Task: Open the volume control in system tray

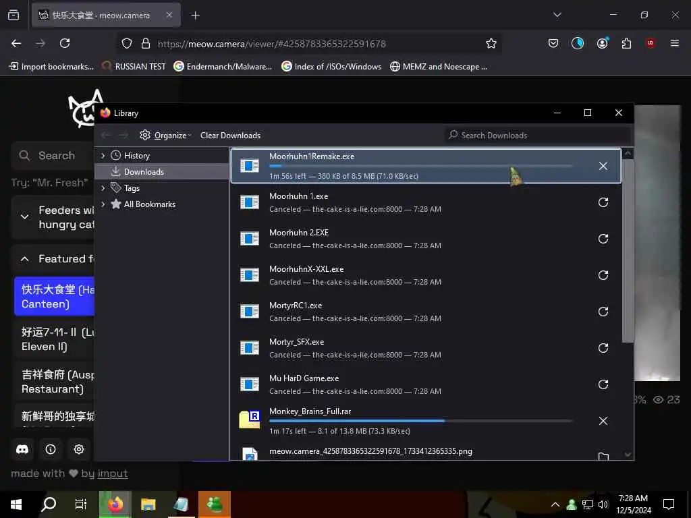Action: click(603, 505)
